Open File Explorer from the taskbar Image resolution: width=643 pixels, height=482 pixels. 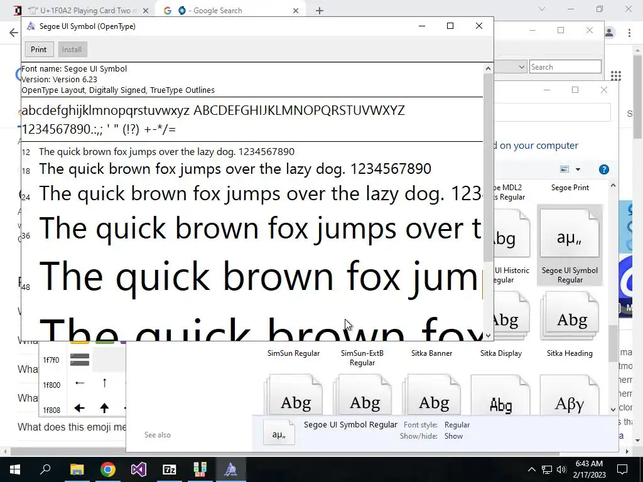77,469
